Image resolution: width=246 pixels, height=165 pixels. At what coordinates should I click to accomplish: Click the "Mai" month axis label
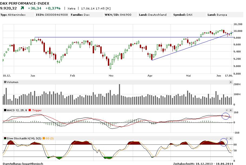(x=188, y=75)
